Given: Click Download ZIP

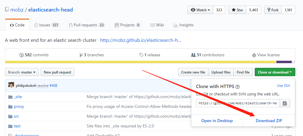Looking at the screenshot, I should click(269, 121).
